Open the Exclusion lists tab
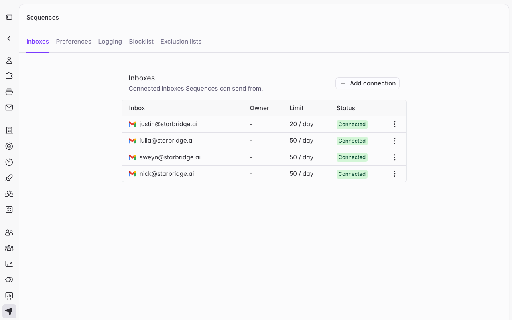 pyautogui.click(x=181, y=42)
